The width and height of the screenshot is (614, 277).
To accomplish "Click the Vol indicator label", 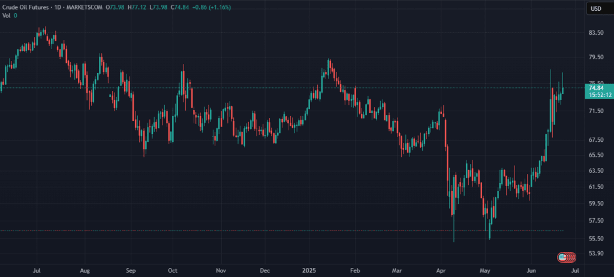I will 6,15.
